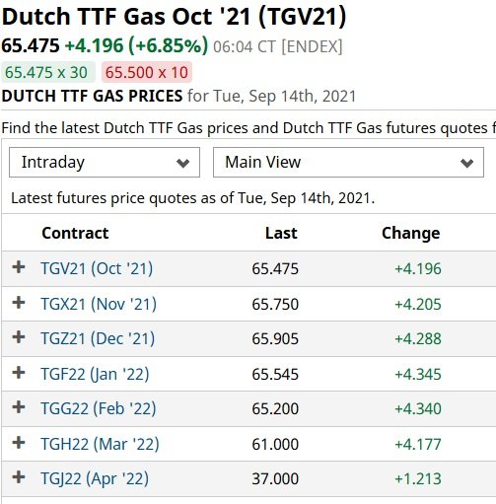Viewport: 496px width, 504px height.
Task: Expand the TGV21 (Oct '21) row plus icon
Action: pos(19,267)
